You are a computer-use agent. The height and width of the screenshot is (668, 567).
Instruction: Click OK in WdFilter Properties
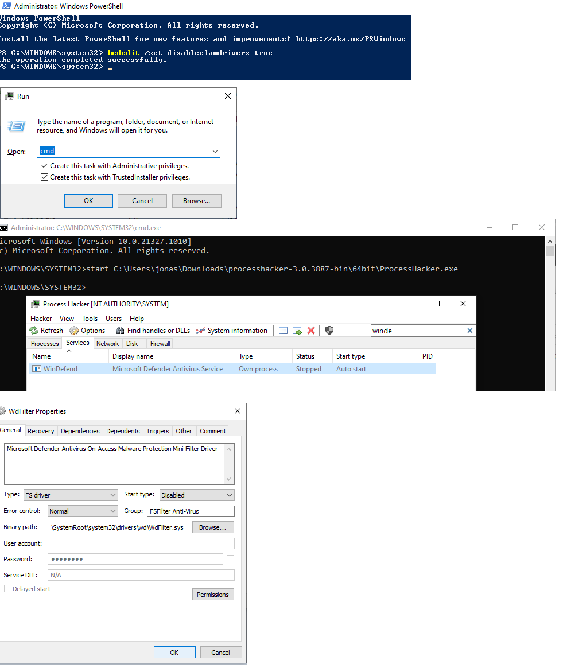coord(174,653)
